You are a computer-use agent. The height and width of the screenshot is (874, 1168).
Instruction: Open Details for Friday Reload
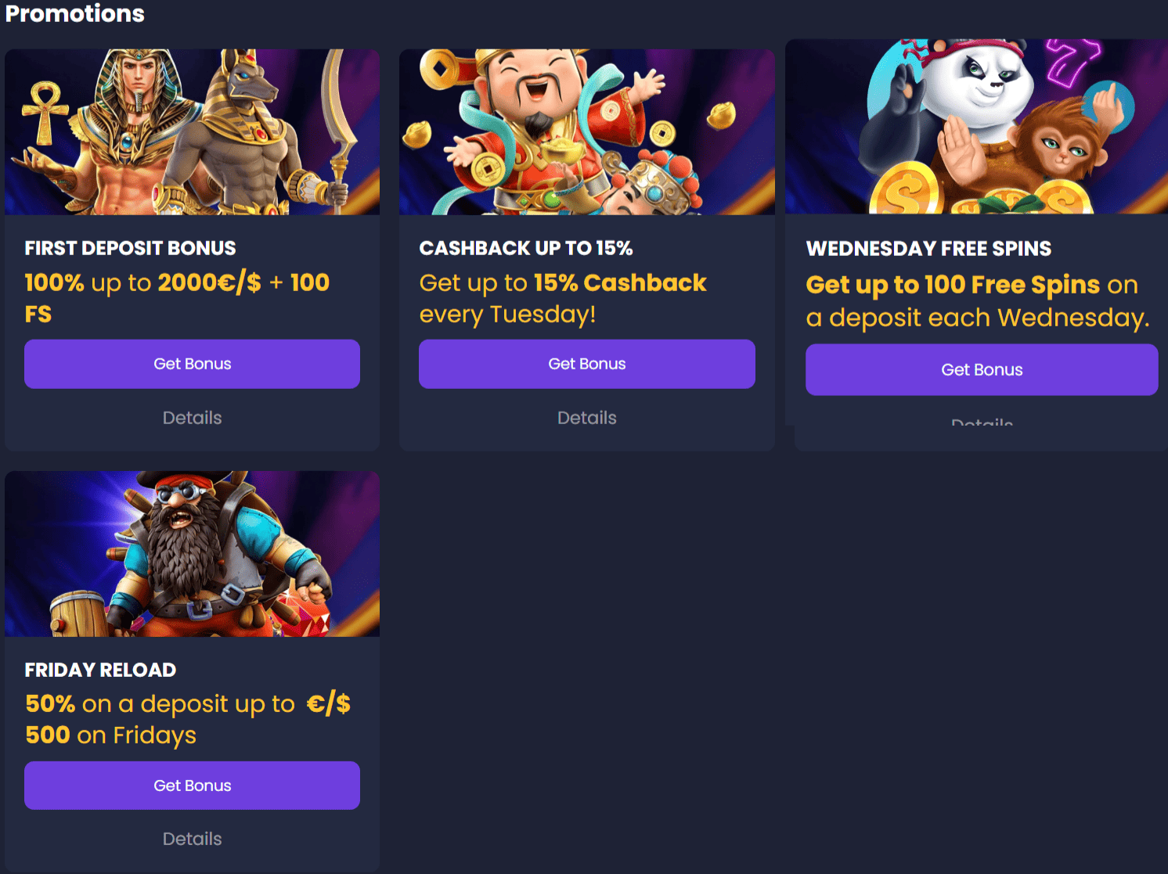pos(192,839)
